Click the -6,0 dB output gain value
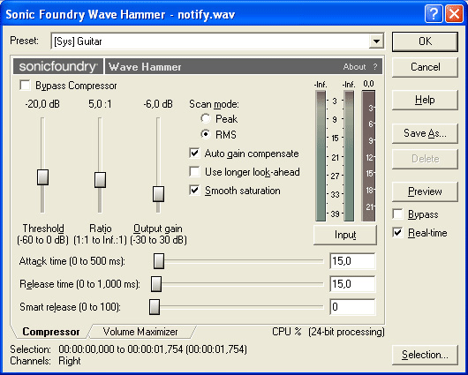Screen dimensions: 468x375 coord(158,104)
